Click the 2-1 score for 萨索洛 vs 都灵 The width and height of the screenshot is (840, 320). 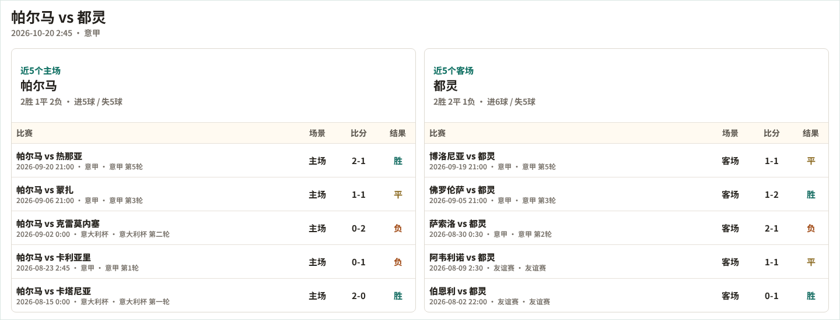(772, 228)
